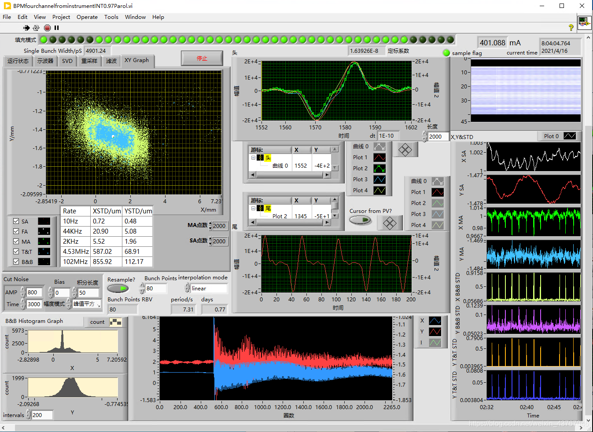
Task: Click the green Plot 2 icon in head-graph legend
Action: point(379,168)
